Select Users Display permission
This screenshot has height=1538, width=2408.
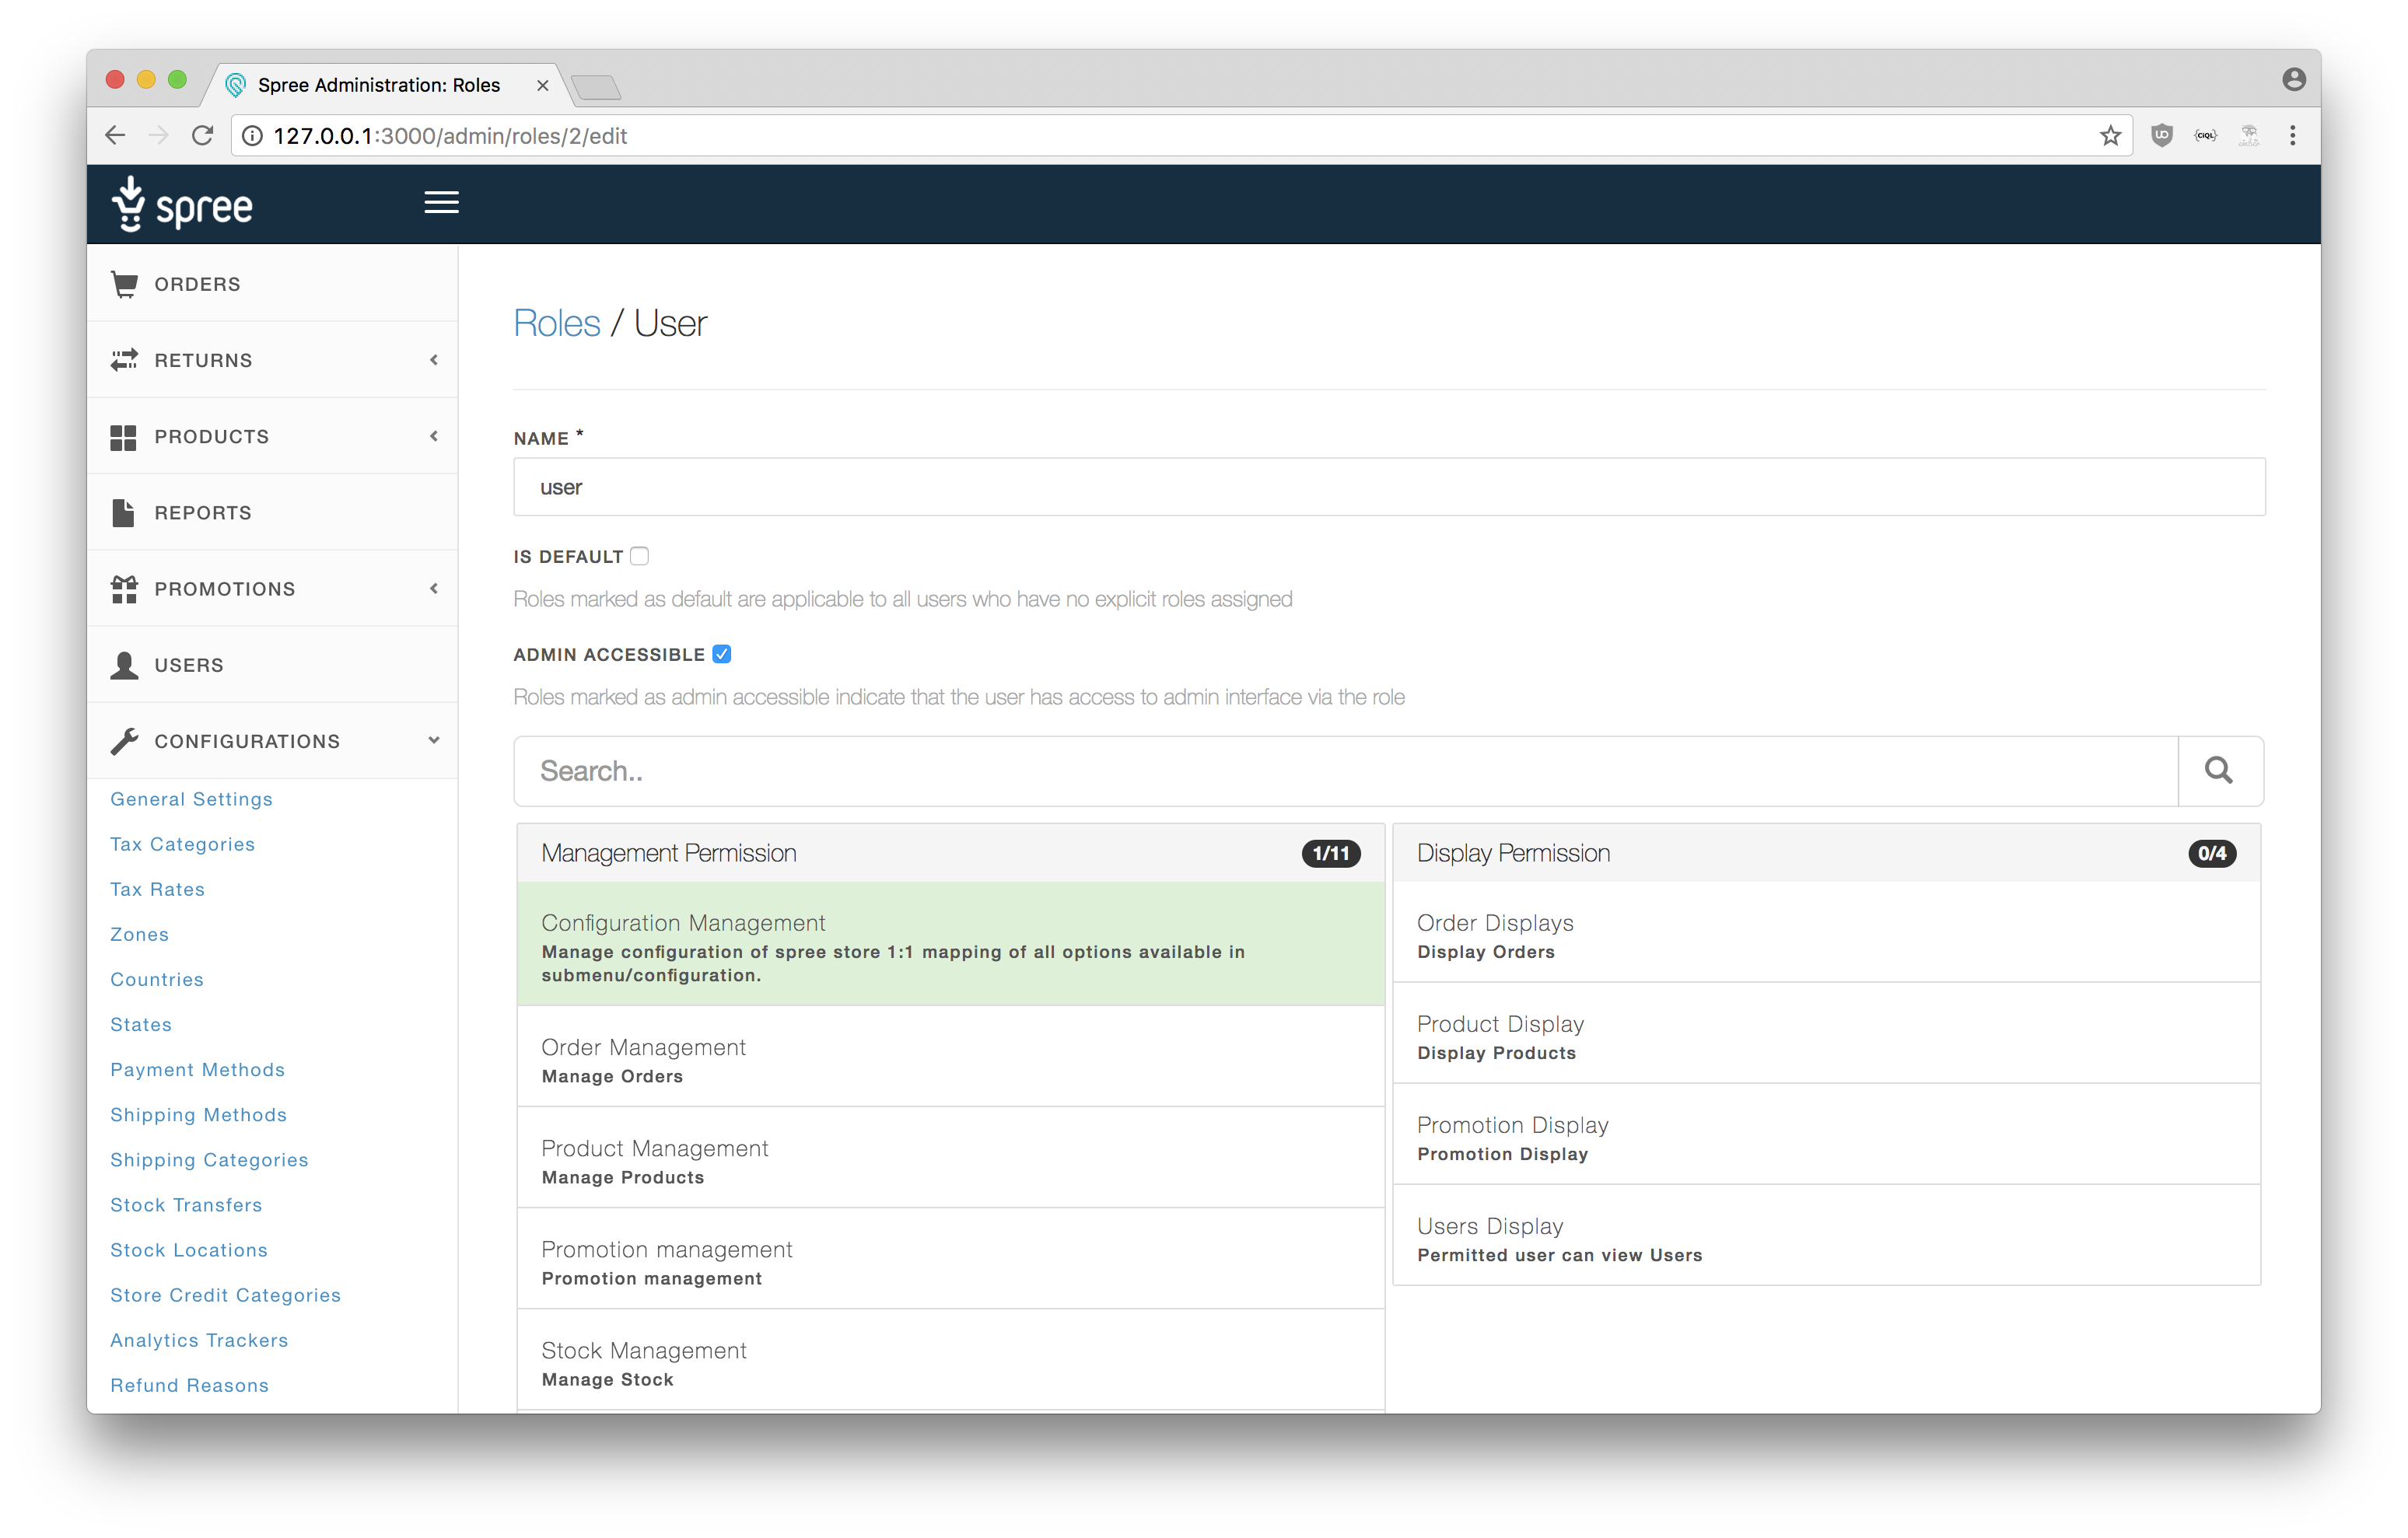pos(1826,1236)
